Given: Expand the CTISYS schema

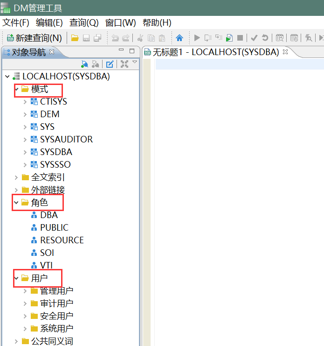Looking at the screenshot, I should (x=25, y=102).
